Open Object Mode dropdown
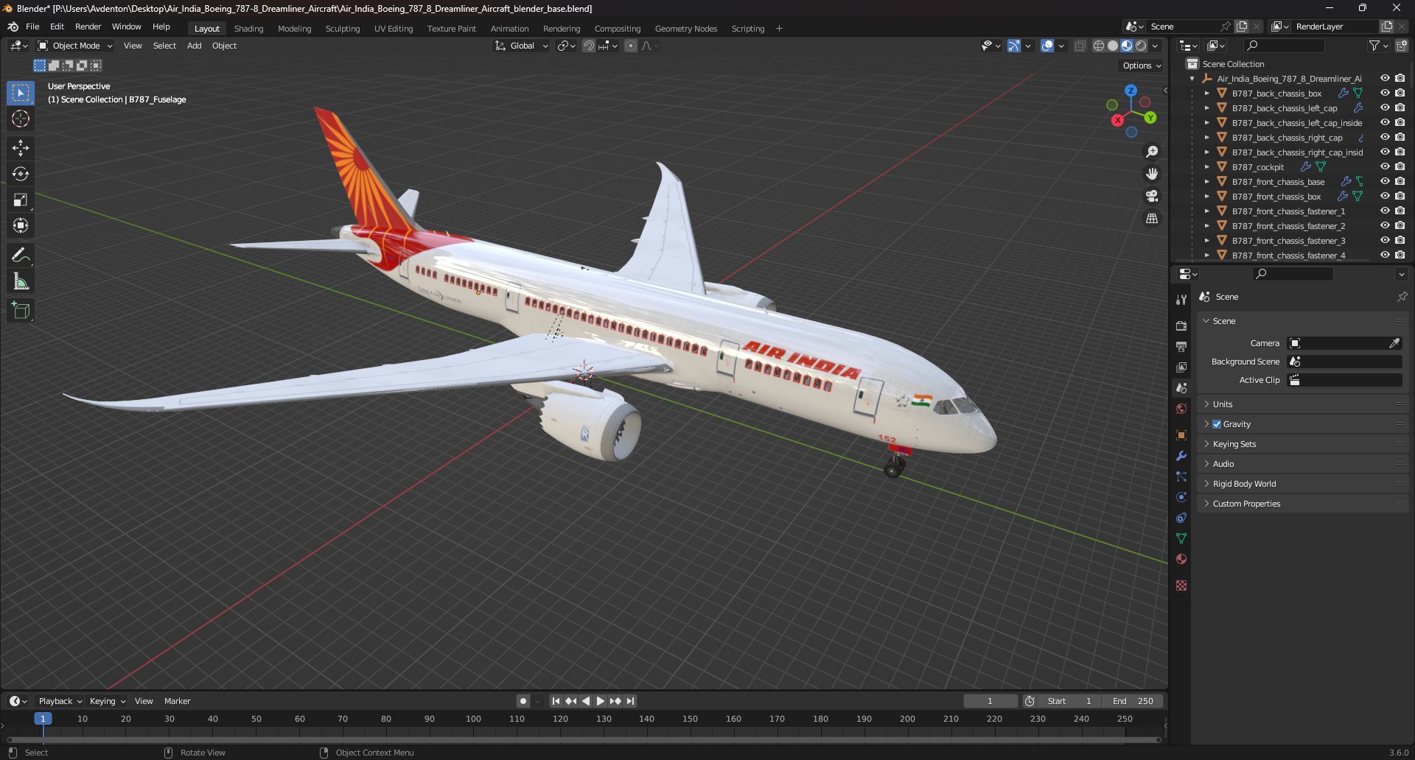Viewport: 1415px width, 760px height. click(x=75, y=46)
